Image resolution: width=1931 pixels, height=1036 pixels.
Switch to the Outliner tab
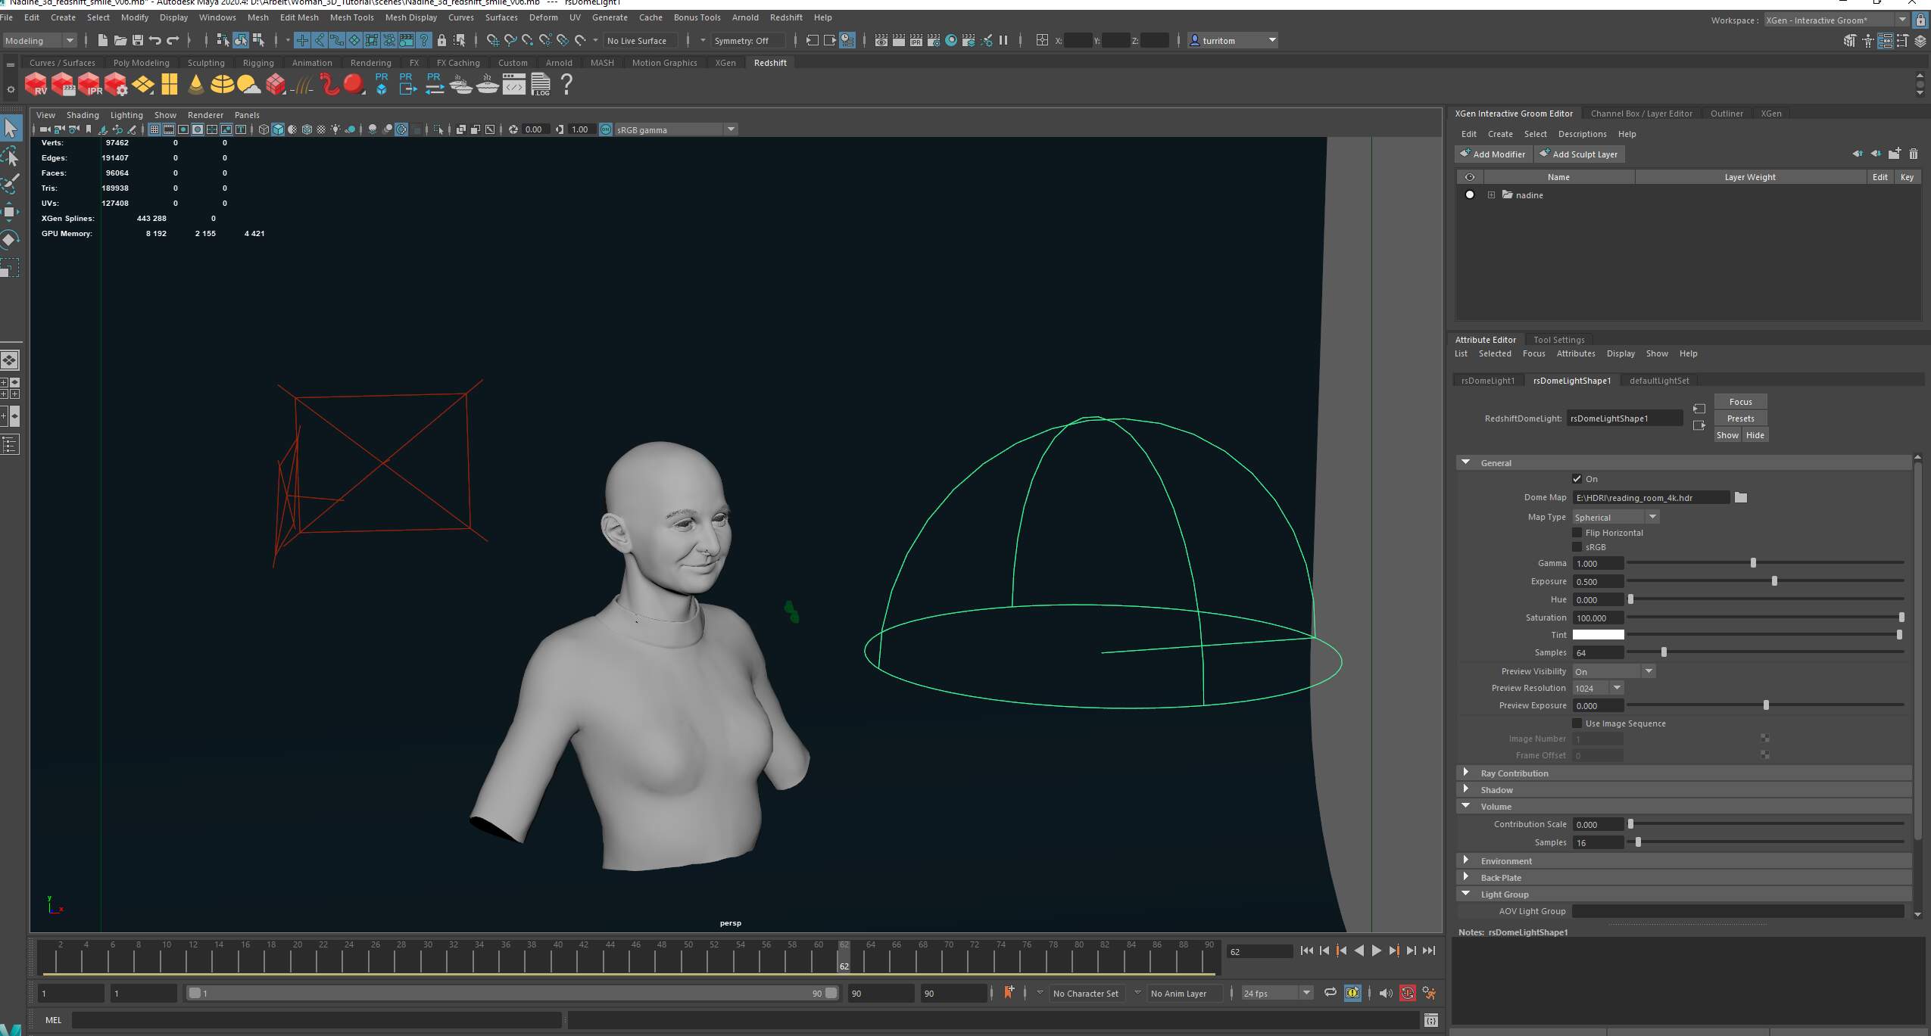coord(1727,113)
